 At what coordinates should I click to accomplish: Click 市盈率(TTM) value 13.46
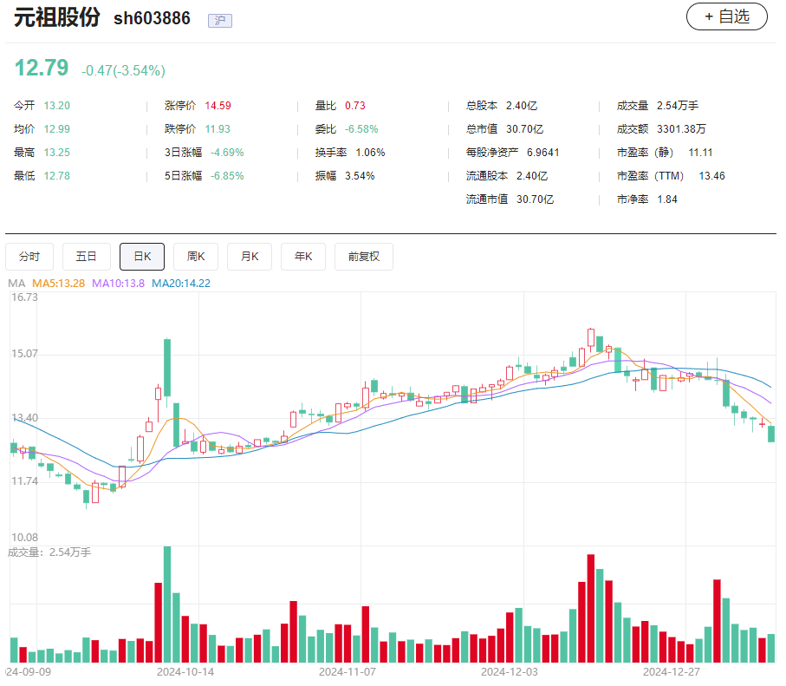(711, 176)
